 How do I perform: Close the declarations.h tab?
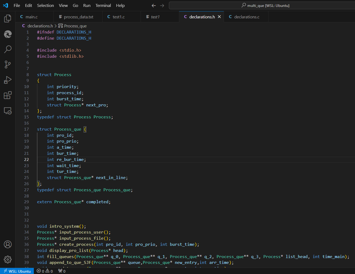(219, 17)
